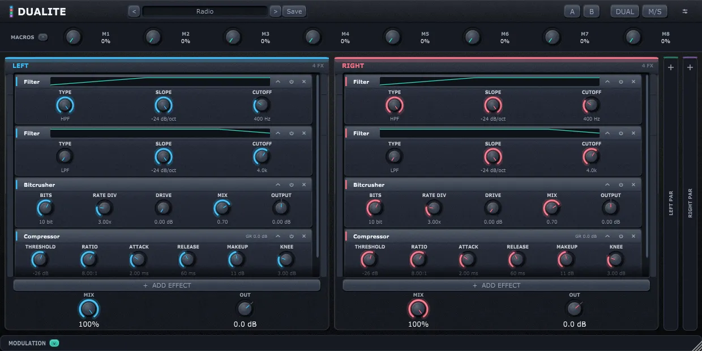The image size is (702, 351).
Task: Collapse the Left HPF Filter module
Action: pos(278,82)
